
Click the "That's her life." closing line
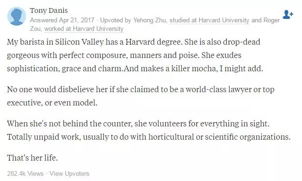pos(32,158)
